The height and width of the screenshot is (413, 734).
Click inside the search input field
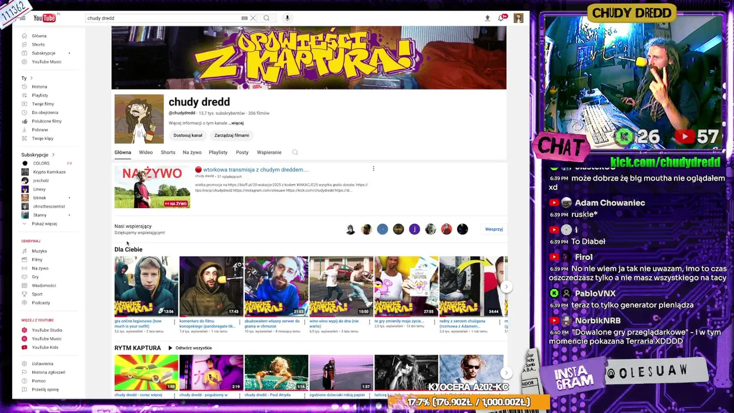[x=163, y=18]
